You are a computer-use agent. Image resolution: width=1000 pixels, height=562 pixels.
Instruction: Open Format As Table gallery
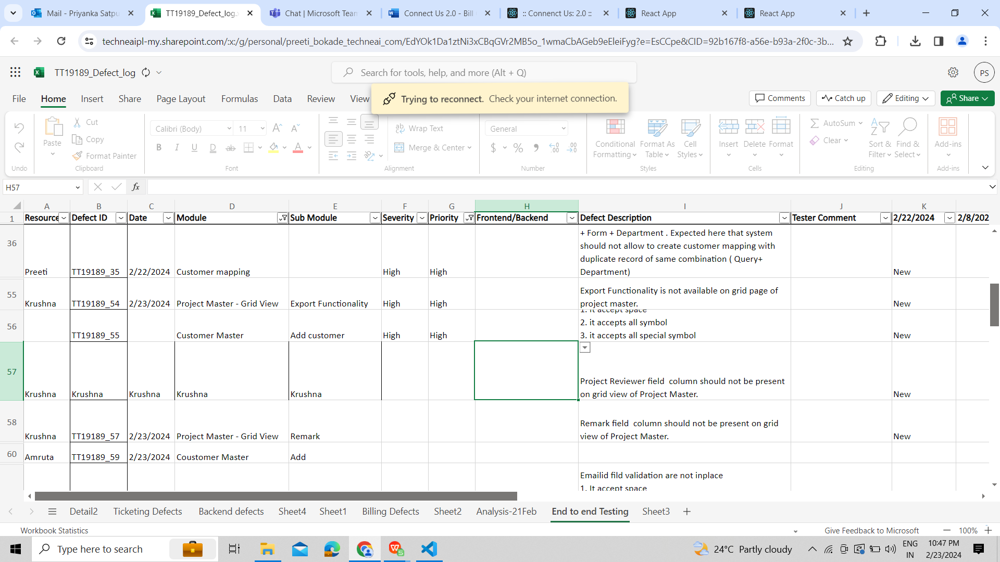point(657,138)
